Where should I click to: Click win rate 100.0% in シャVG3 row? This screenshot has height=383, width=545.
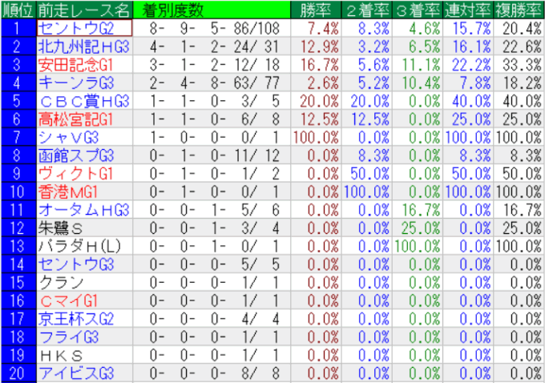coord(316,137)
